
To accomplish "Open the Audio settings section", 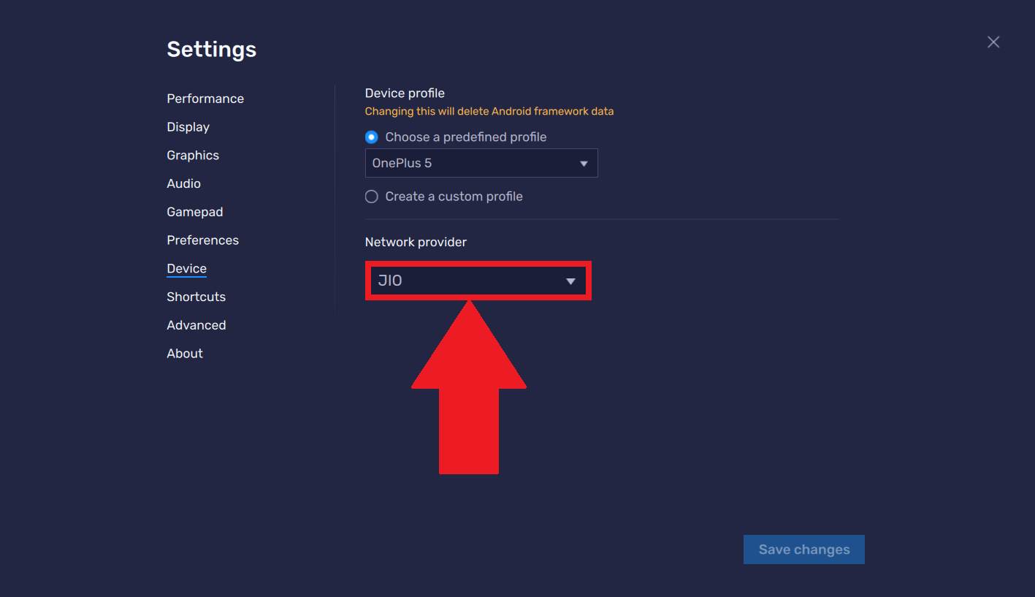I will point(183,184).
